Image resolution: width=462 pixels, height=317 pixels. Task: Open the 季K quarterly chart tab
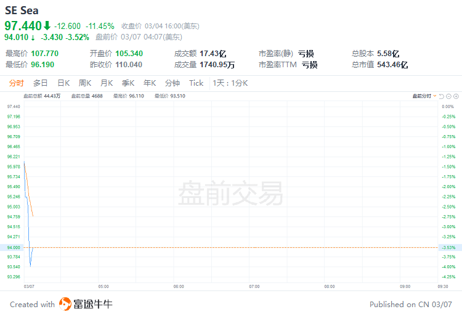click(128, 83)
